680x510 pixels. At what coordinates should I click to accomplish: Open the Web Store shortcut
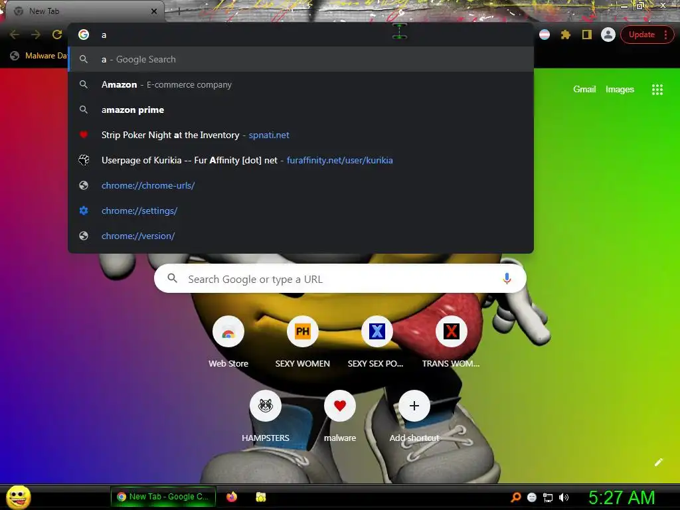(x=228, y=331)
